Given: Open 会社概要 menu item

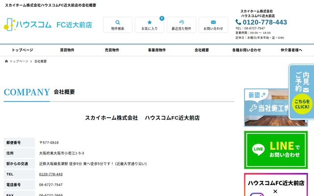Looking at the screenshot, I should click(x=202, y=50).
